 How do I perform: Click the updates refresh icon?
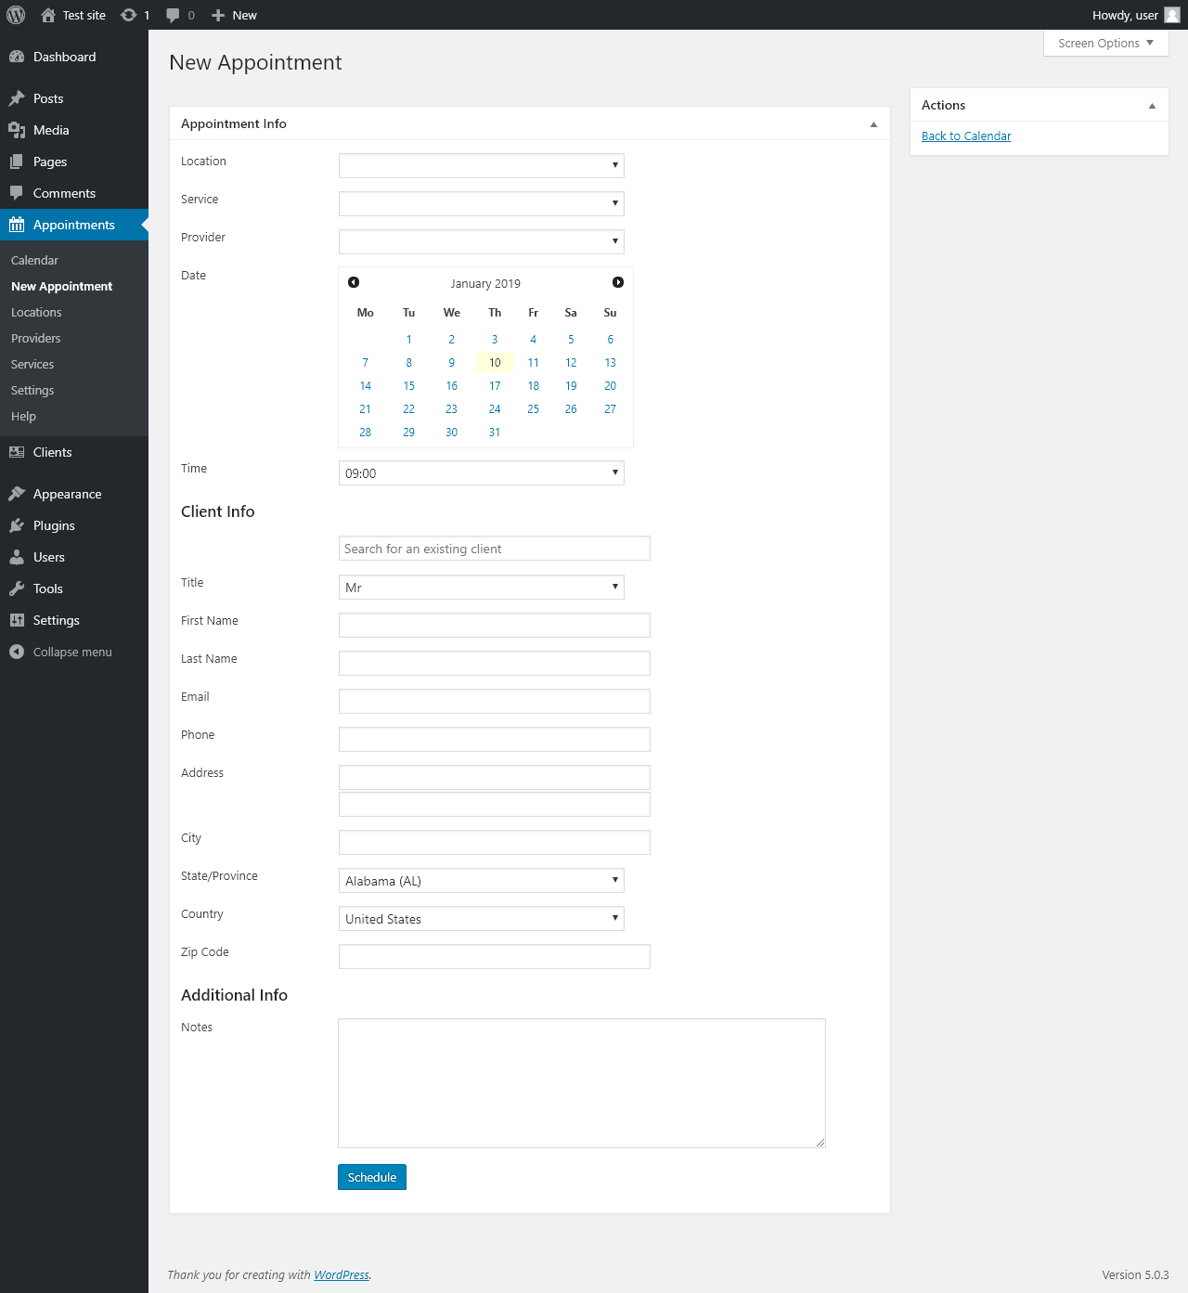129,15
